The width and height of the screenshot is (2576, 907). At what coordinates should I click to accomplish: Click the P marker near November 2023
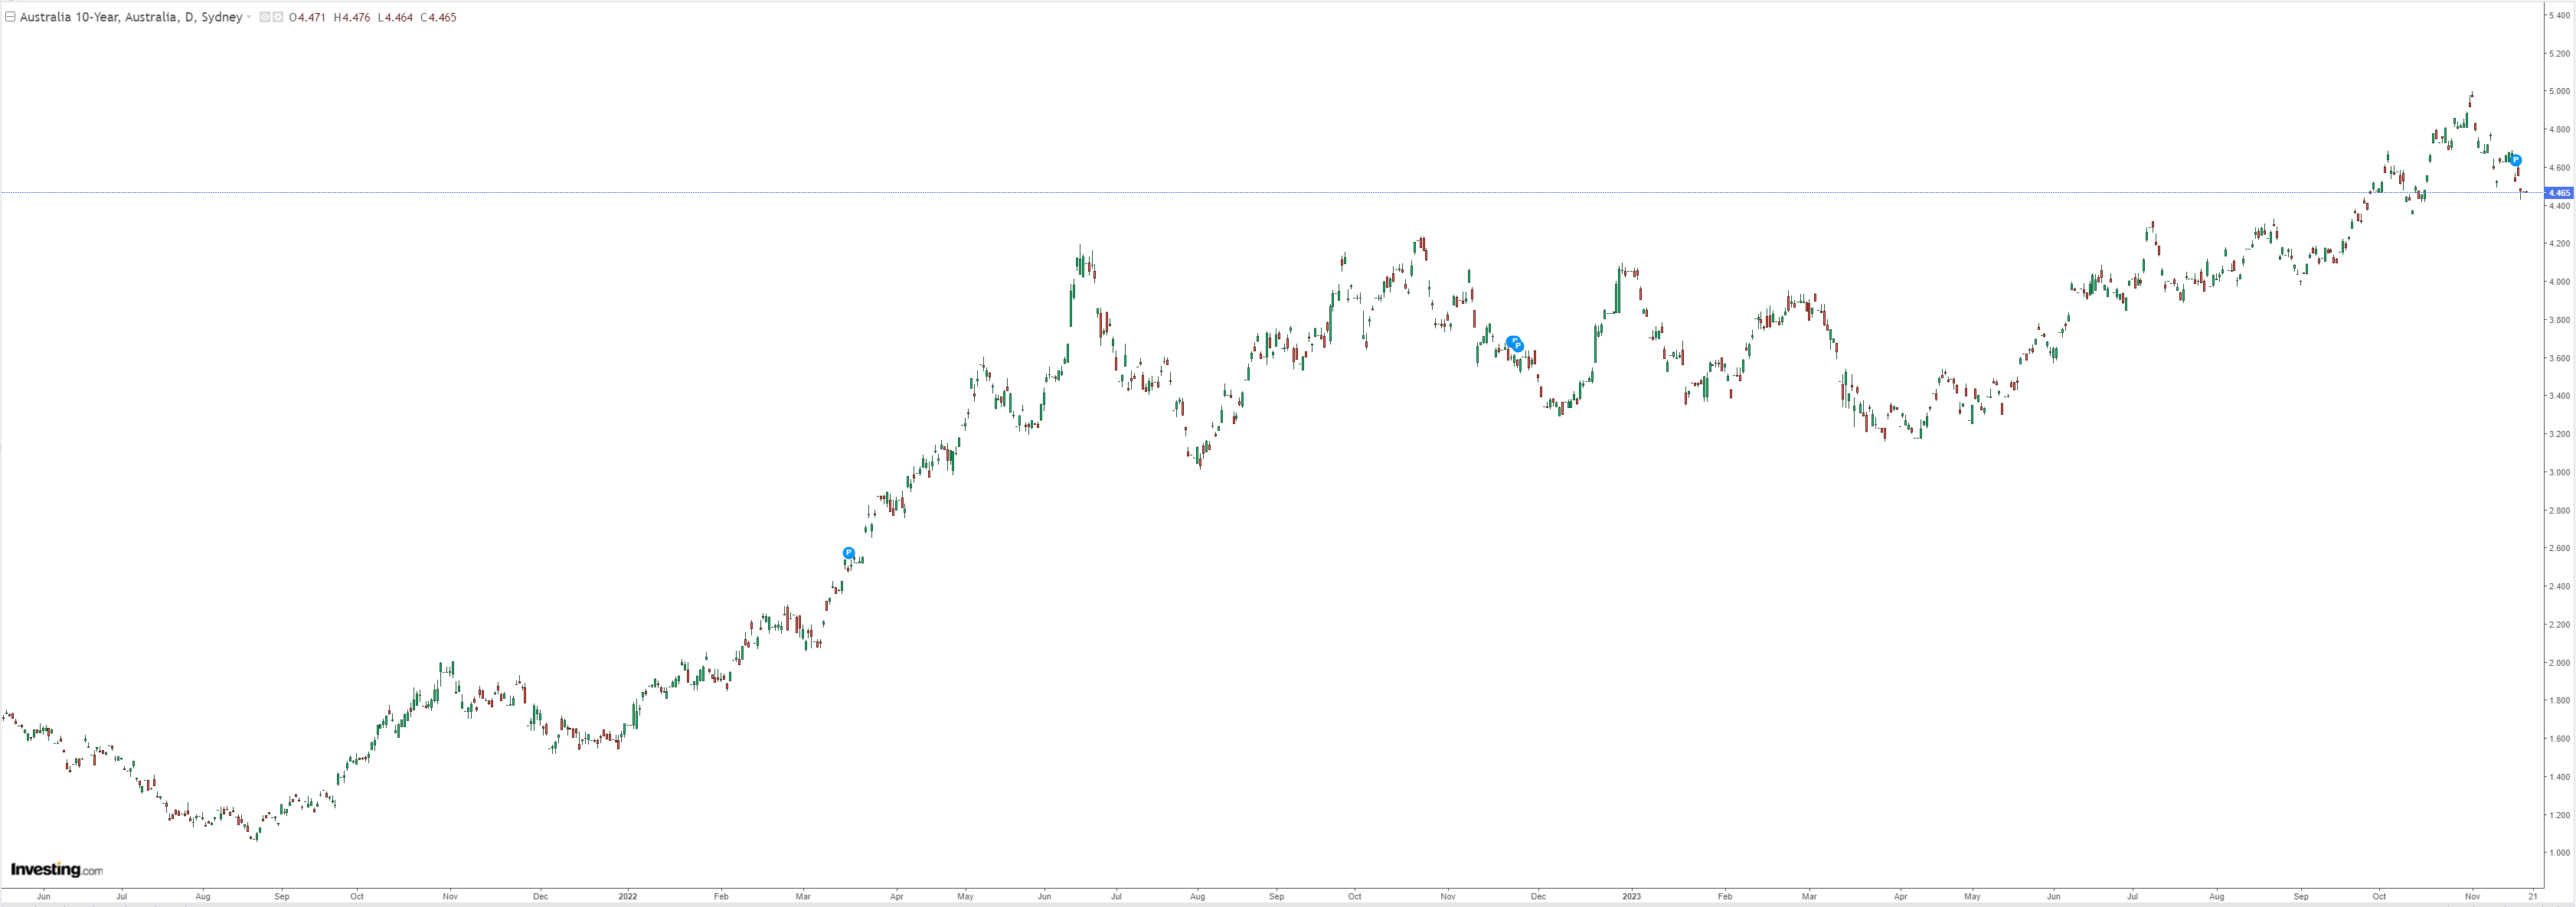coord(2516,160)
